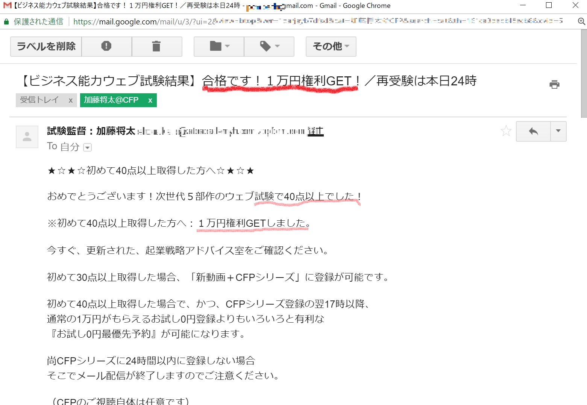Click the report spam exclamation icon

(106, 46)
